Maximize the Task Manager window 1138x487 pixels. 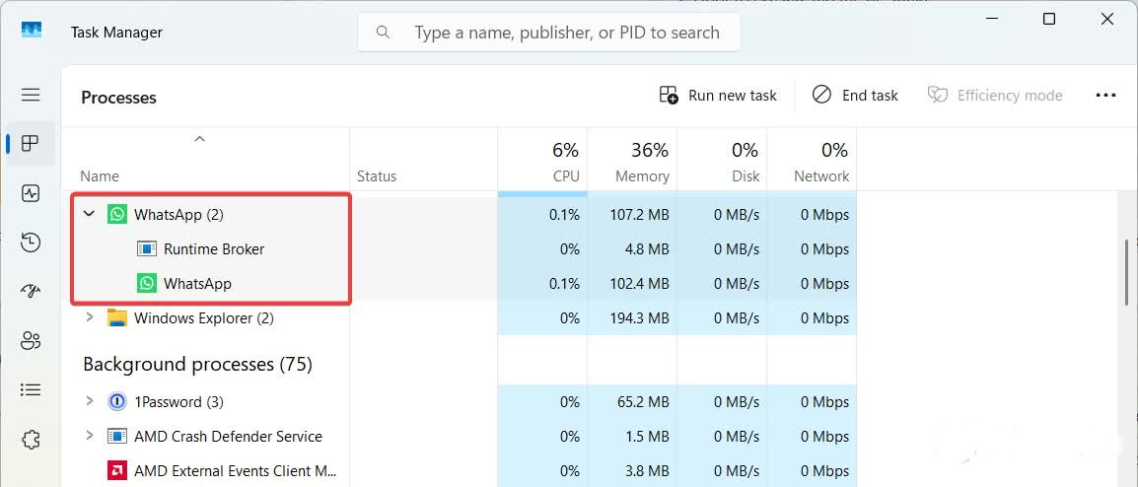coord(1048,20)
